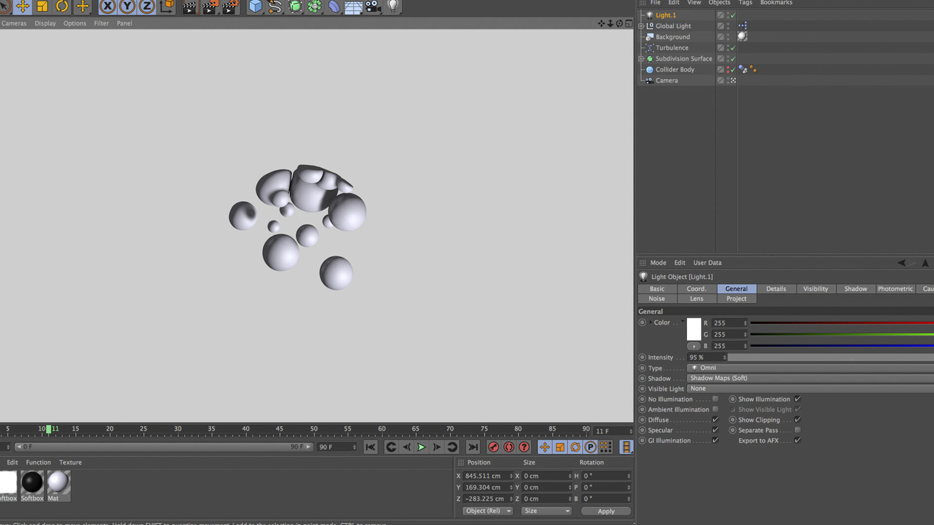Viewport: 934px width, 525px height.
Task: Select the Move tool in the top toolbar
Action: 22,6
